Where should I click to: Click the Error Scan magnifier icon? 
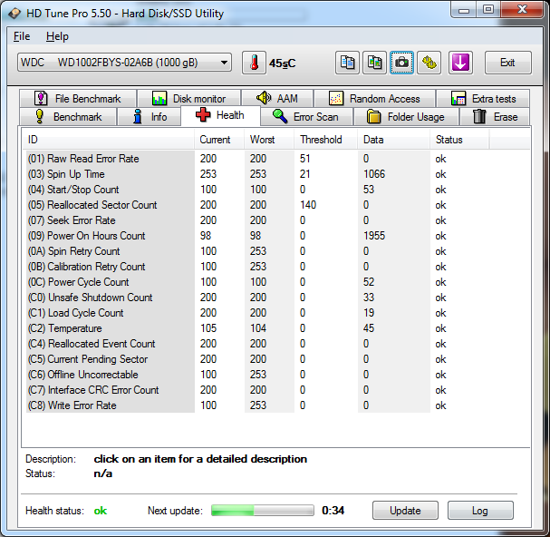280,116
